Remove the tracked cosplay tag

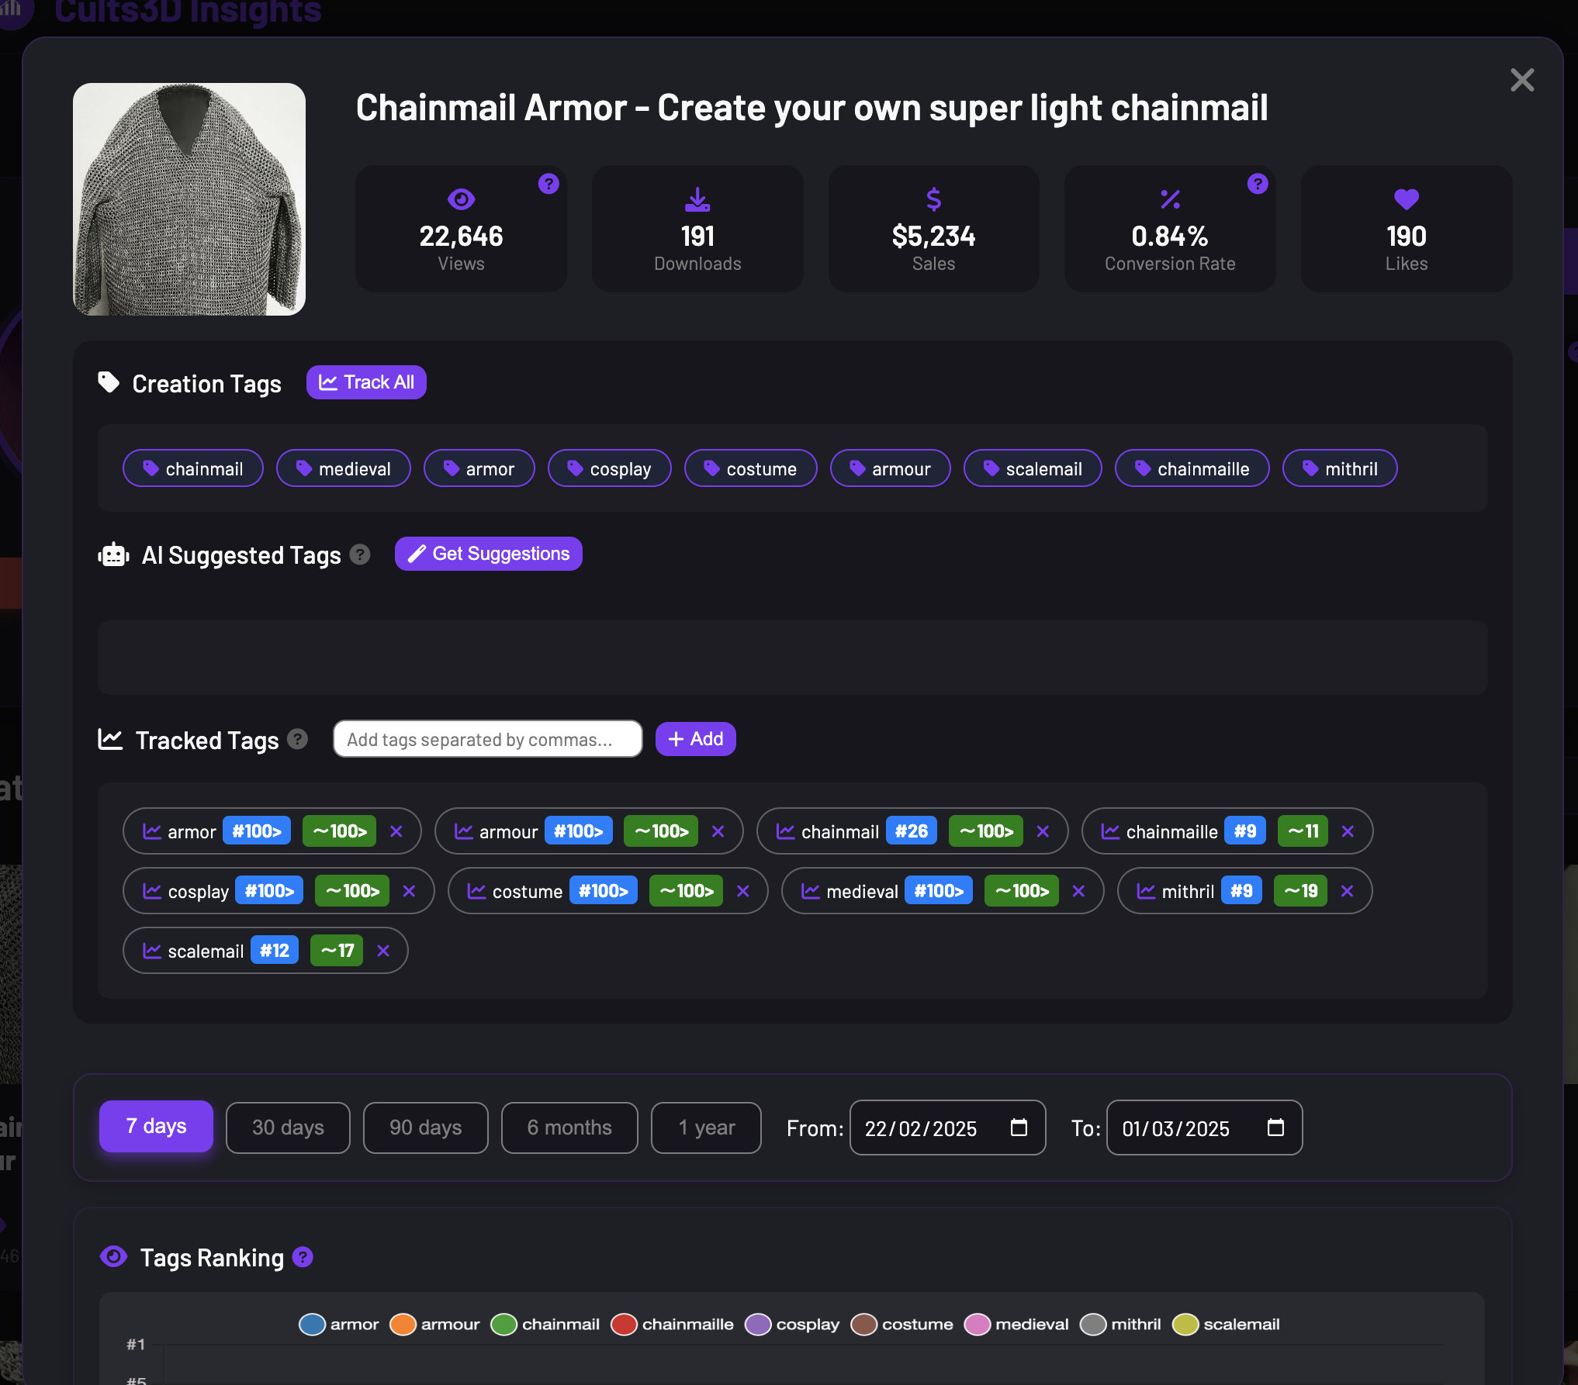(410, 891)
